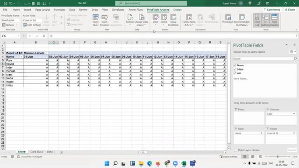Screen dimensions: 299x168
Task: Click More Tables link
Action: click(x=241, y=78)
